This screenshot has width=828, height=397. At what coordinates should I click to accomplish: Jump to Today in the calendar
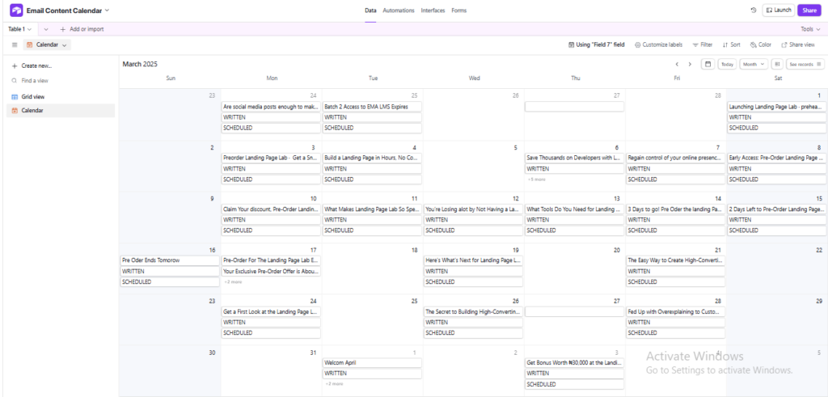point(728,64)
